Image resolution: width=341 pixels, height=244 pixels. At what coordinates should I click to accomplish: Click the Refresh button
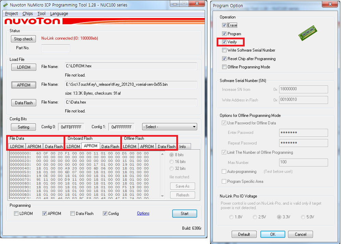(183, 195)
